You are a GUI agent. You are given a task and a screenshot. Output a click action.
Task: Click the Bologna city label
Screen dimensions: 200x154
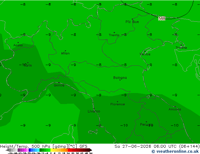point(120,78)
